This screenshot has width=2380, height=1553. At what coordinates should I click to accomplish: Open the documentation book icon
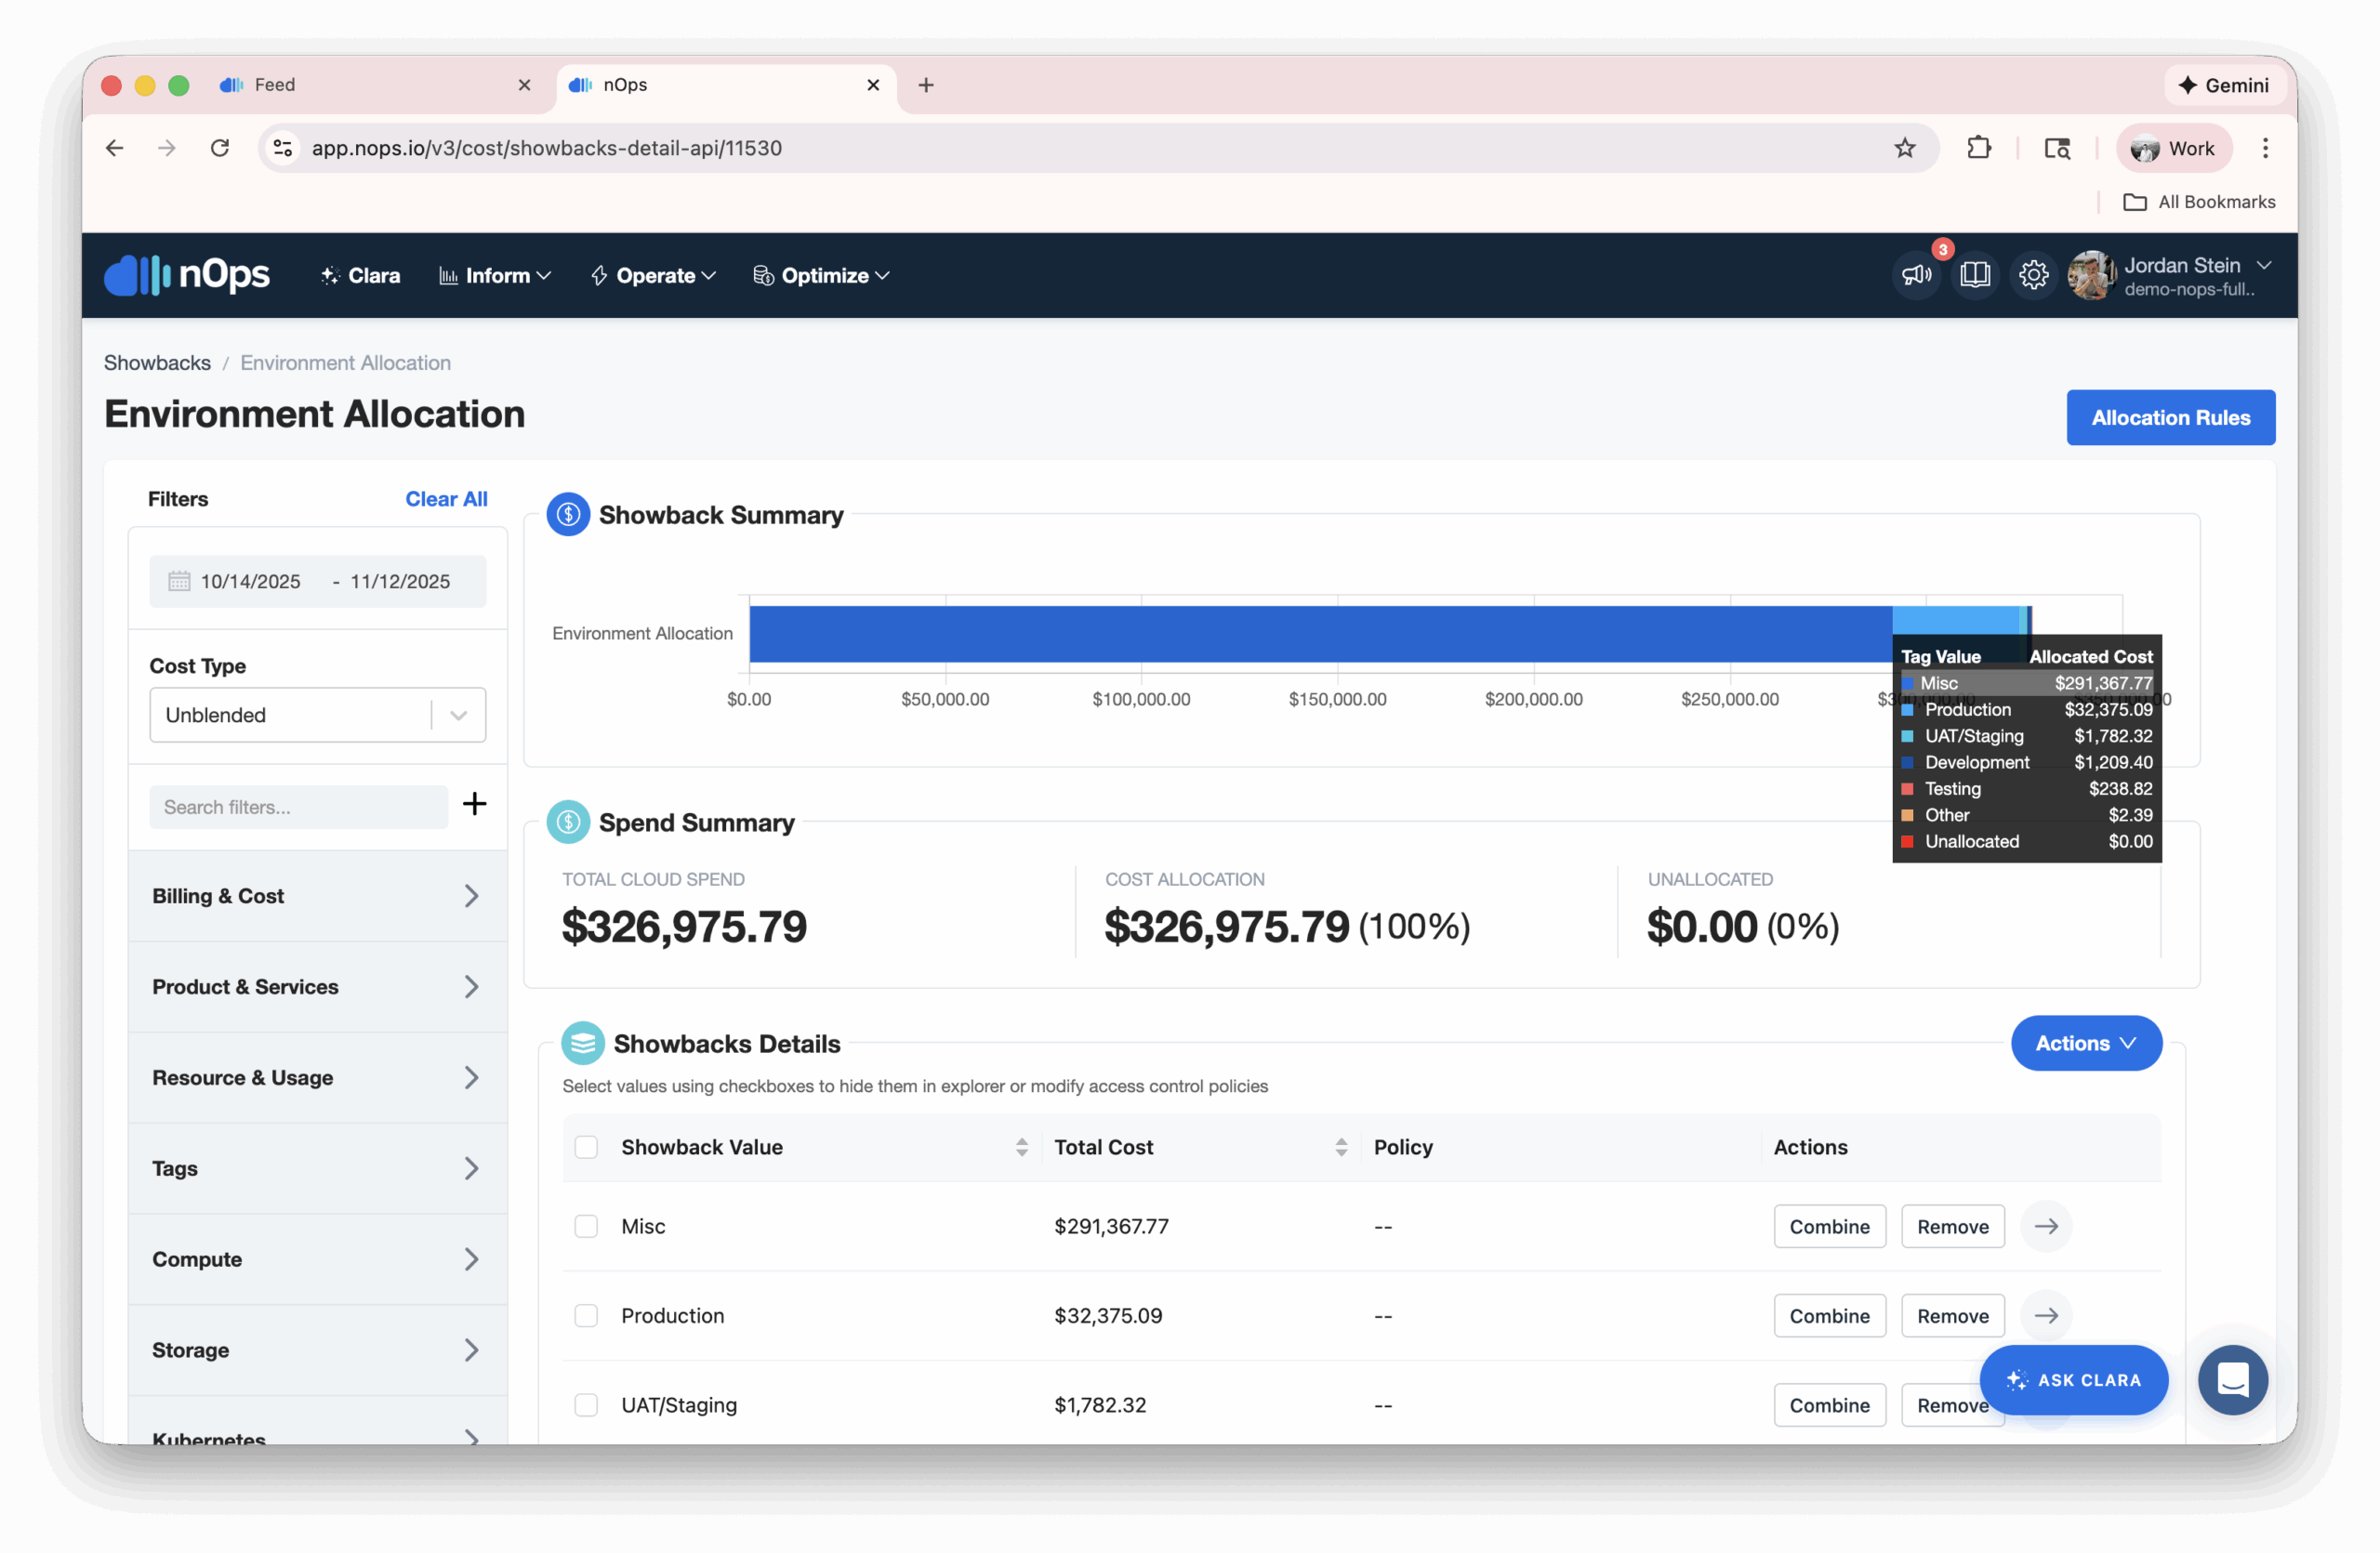[1975, 275]
